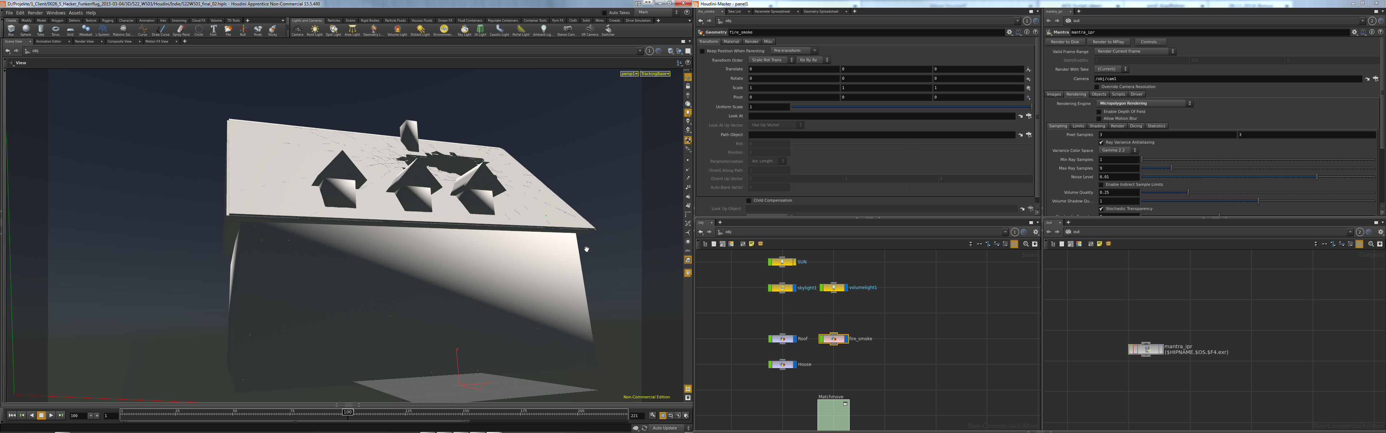Open Variance Color Space Gamma 2.2 dropdown

[x=1118, y=150]
